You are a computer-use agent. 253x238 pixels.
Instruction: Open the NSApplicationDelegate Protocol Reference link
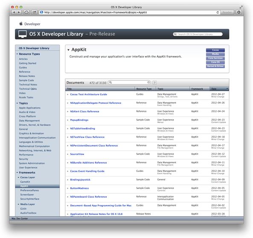[x=96, y=103]
